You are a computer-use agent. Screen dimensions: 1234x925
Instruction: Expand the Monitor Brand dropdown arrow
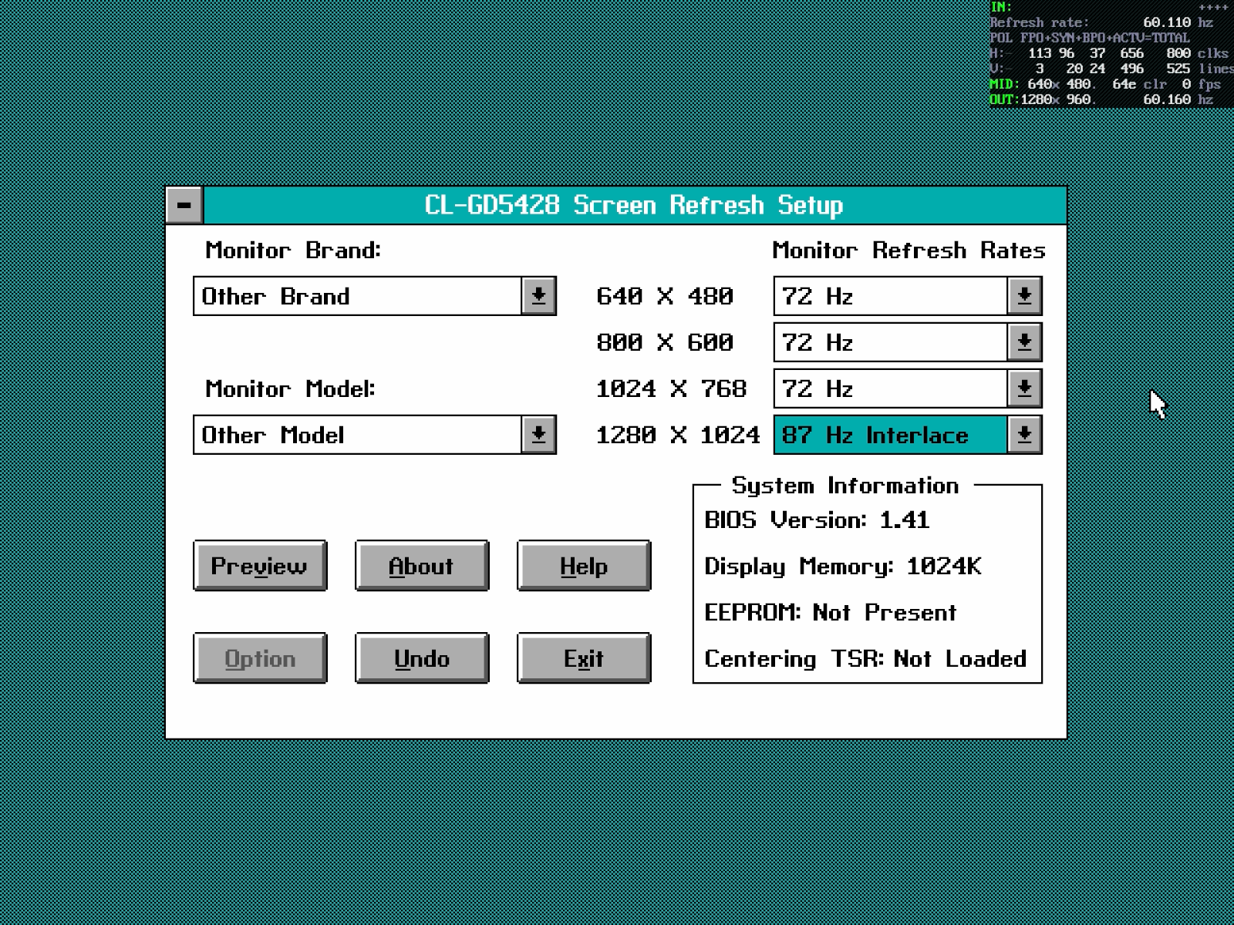[538, 296]
